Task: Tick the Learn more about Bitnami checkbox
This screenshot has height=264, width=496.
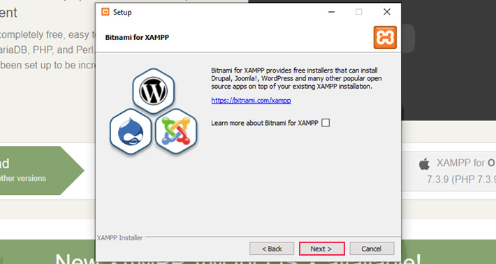Action: (326, 123)
